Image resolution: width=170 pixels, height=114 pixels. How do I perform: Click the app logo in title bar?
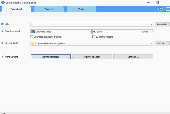coord(3,2)
